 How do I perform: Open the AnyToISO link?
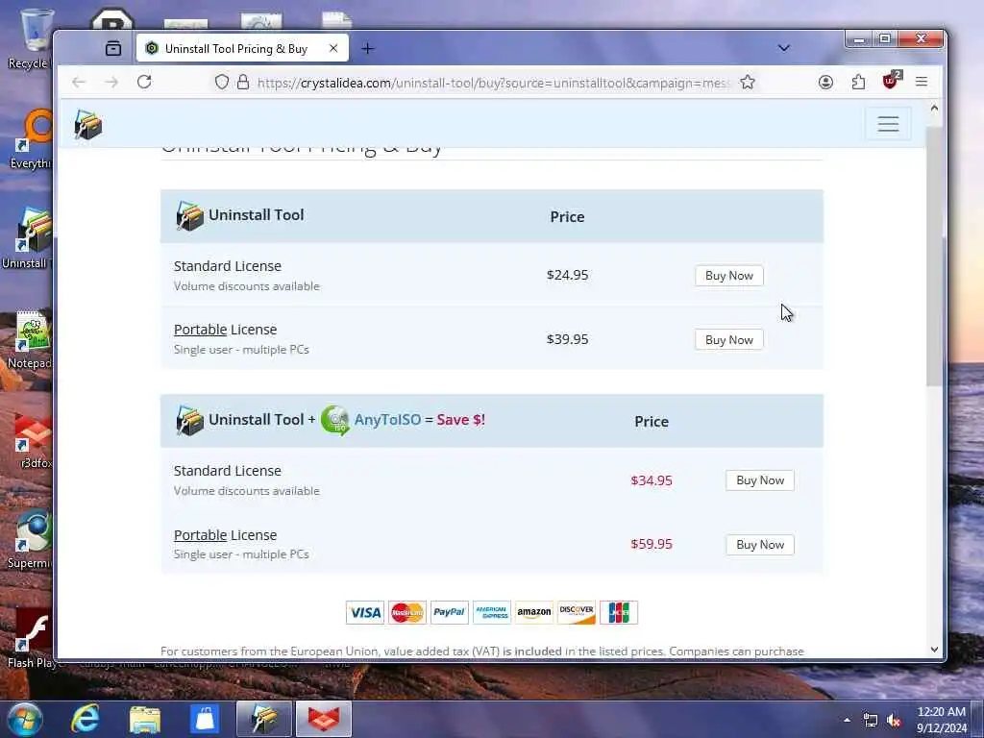[387, 420]
